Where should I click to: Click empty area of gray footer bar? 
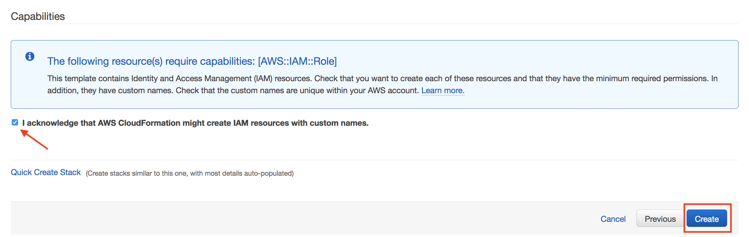tap(285, 218)
